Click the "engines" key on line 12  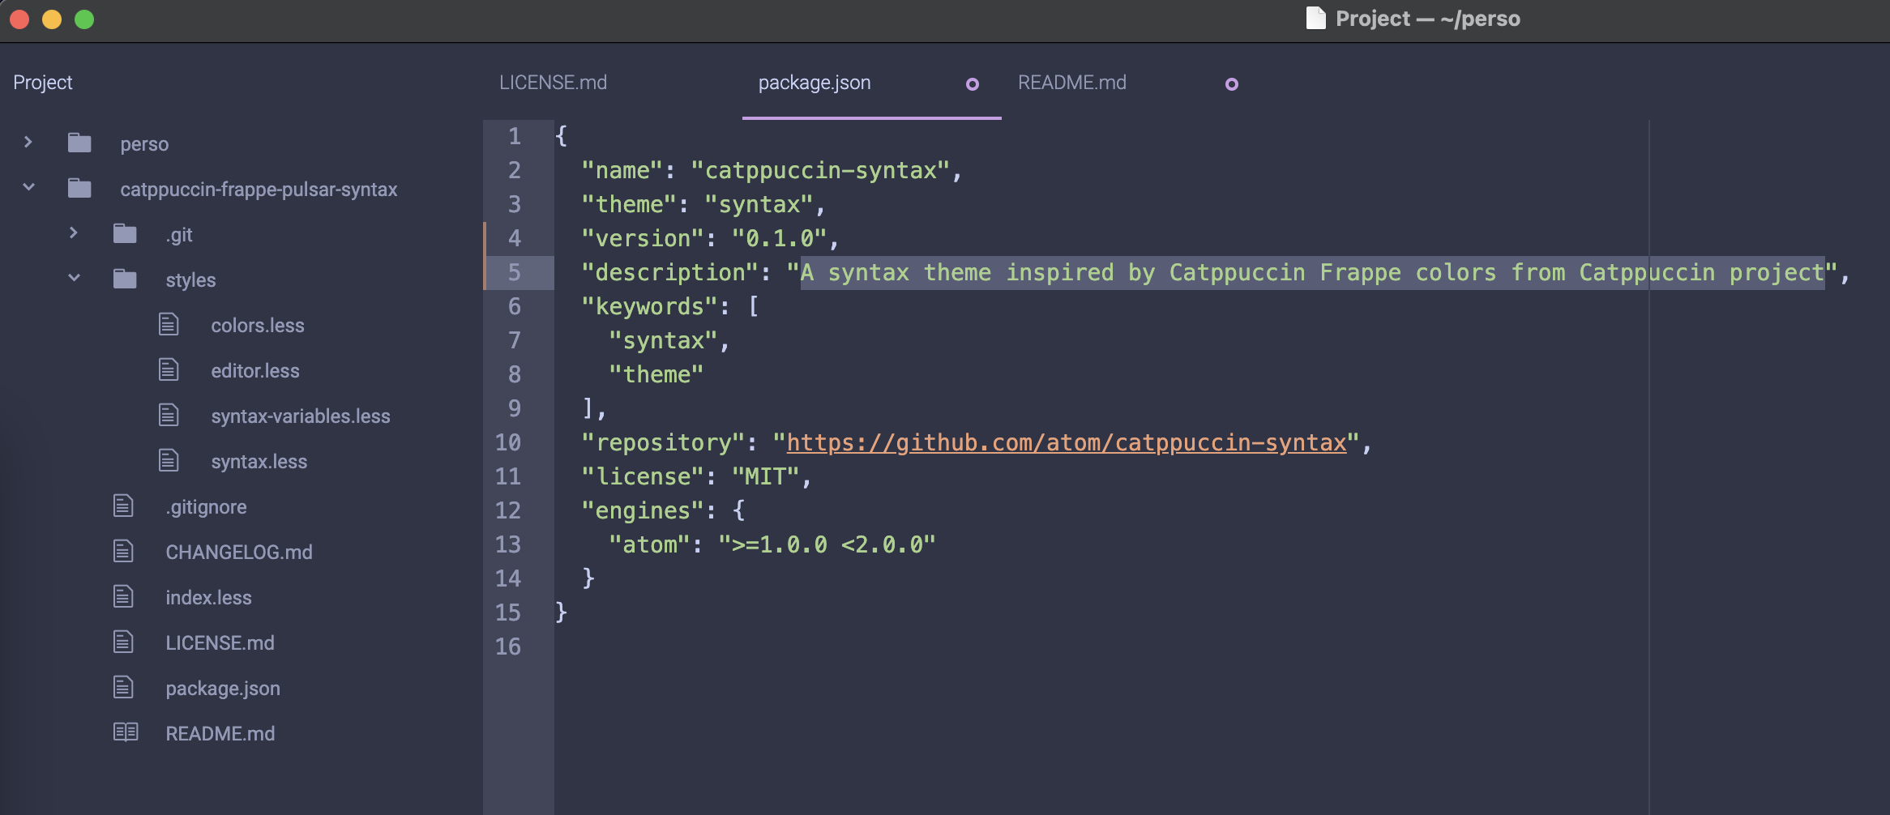[x=643, y=510]
